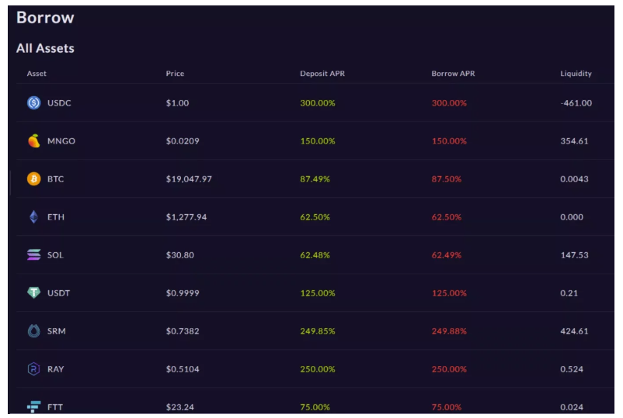623x418 pixels.
Task: Select the SOL asset name
Action: click(x=55, y=255)
